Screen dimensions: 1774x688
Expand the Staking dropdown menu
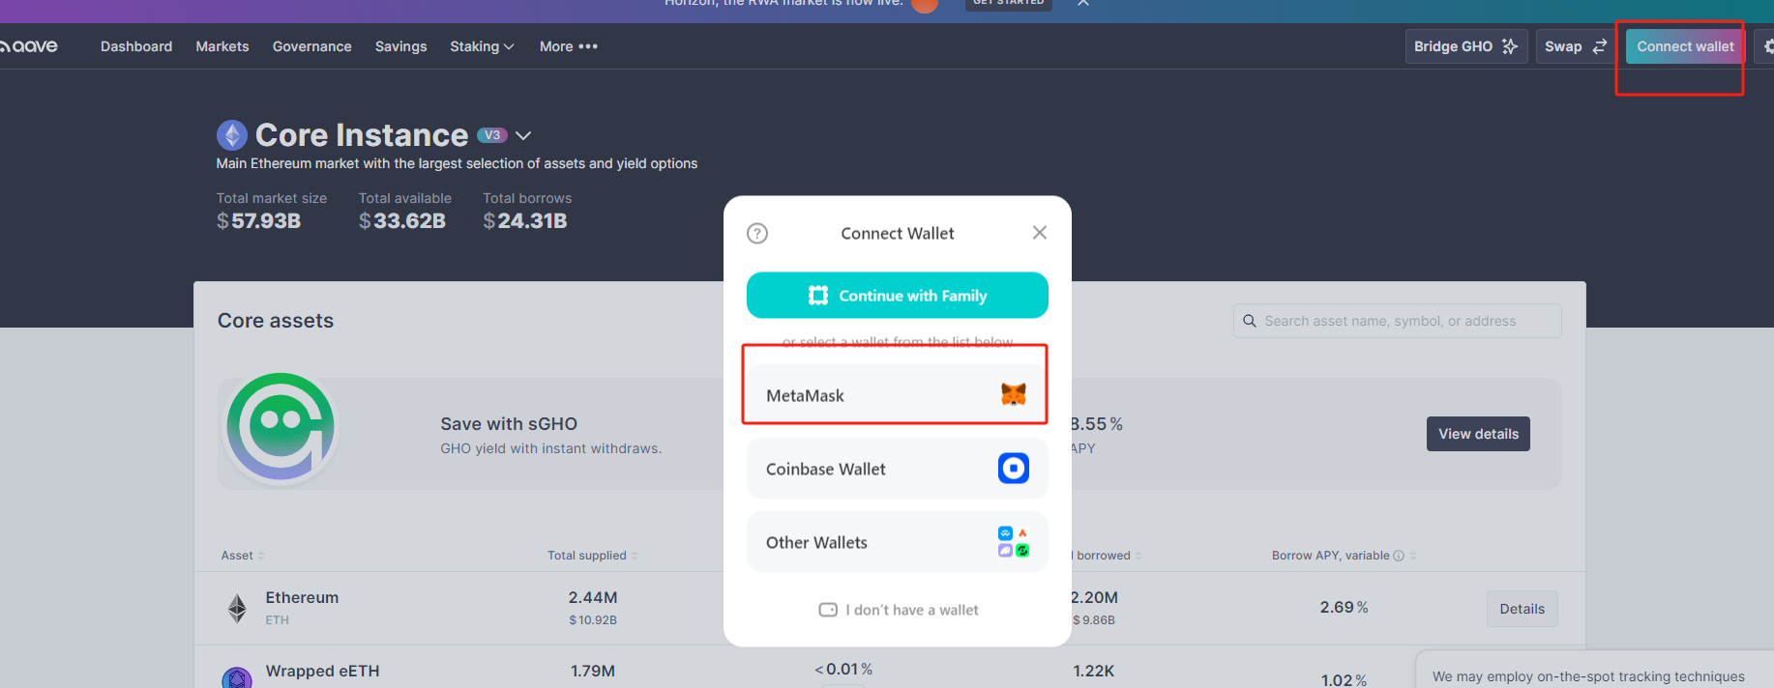click(x=482, y=46)
